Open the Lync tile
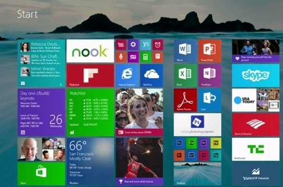 (x=210, y=100)
